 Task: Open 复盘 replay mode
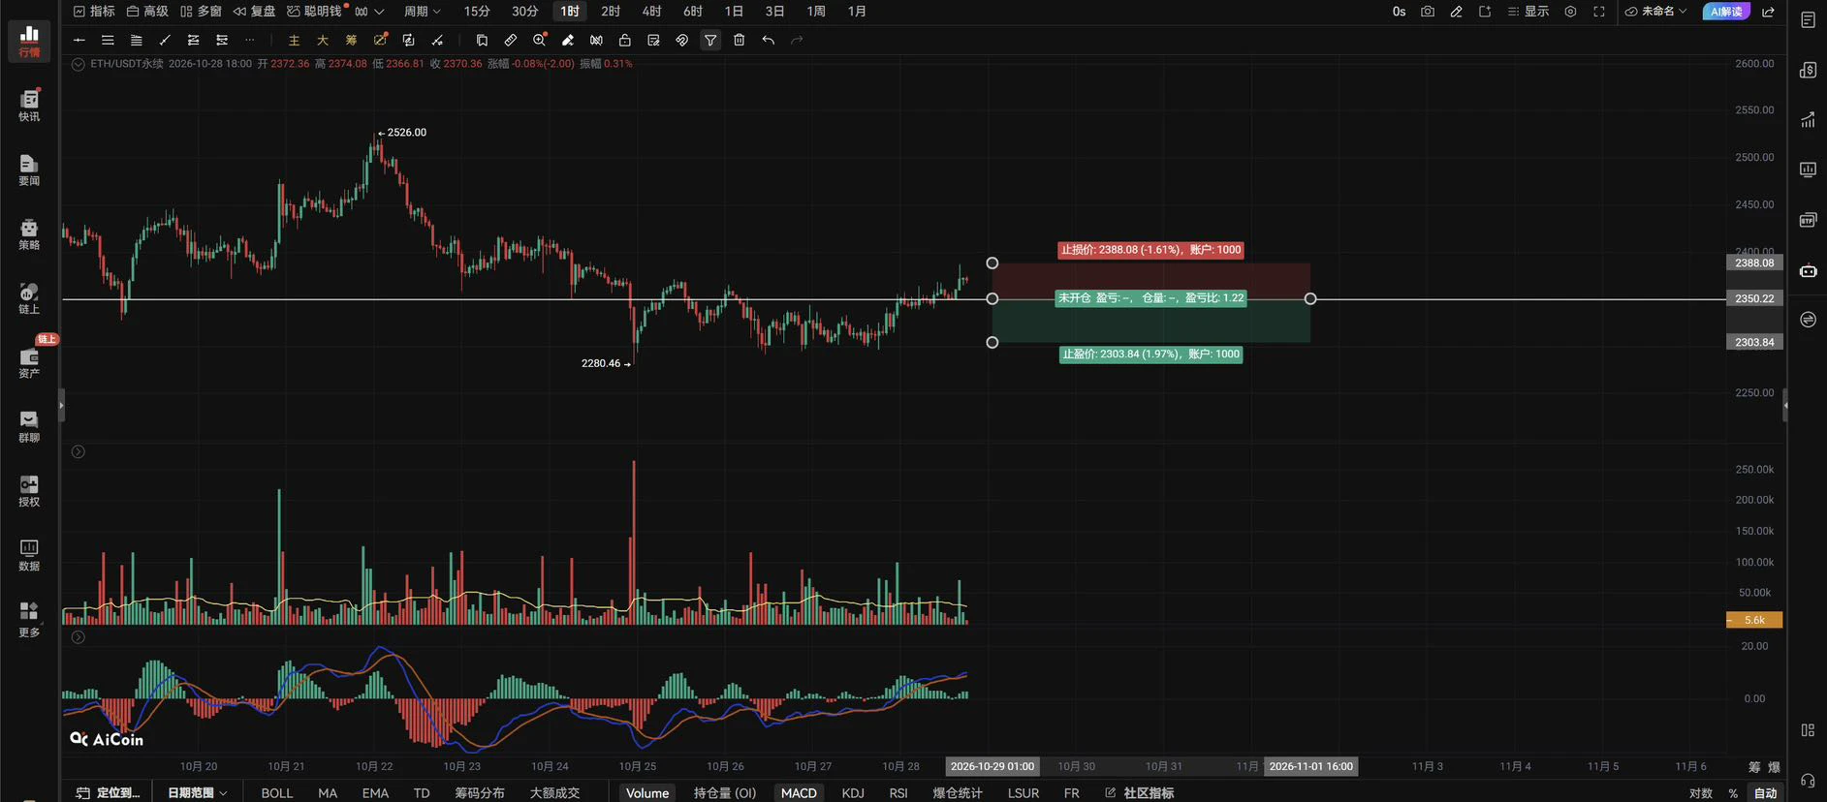click(x=254, y=12)
